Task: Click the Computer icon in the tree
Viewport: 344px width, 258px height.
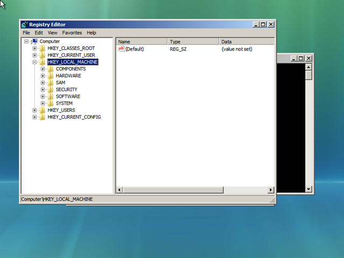Action: coord(34,41)
